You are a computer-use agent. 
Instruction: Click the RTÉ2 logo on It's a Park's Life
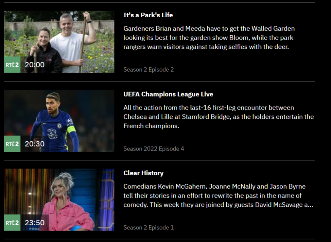(x=12, y=64)
